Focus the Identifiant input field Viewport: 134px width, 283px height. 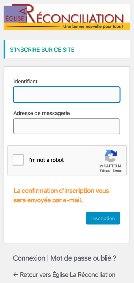[67, 95]
